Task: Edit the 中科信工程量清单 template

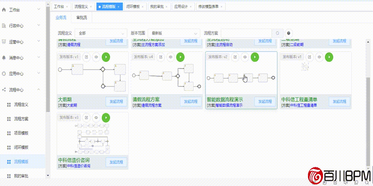Action: [x=310, y=57]
